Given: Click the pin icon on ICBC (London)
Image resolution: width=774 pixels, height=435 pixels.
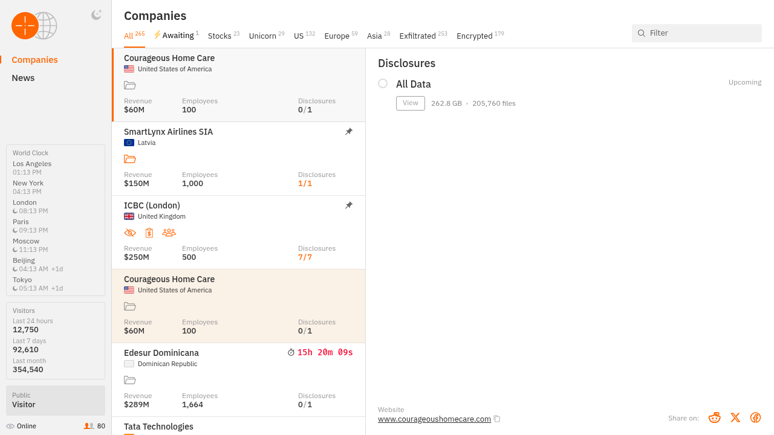Looking at the screenshot, I should [349, 205].
